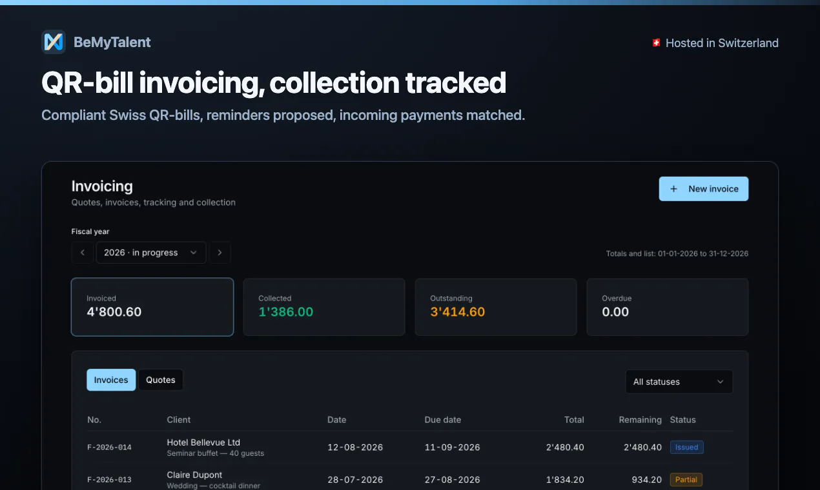Open client Claire Dupont
Screen dimensions: 820x490
point(194,475)
